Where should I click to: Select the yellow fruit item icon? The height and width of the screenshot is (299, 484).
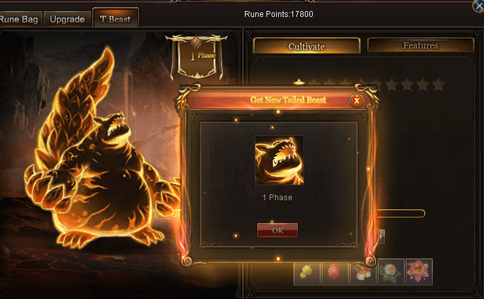pos(307,272)
